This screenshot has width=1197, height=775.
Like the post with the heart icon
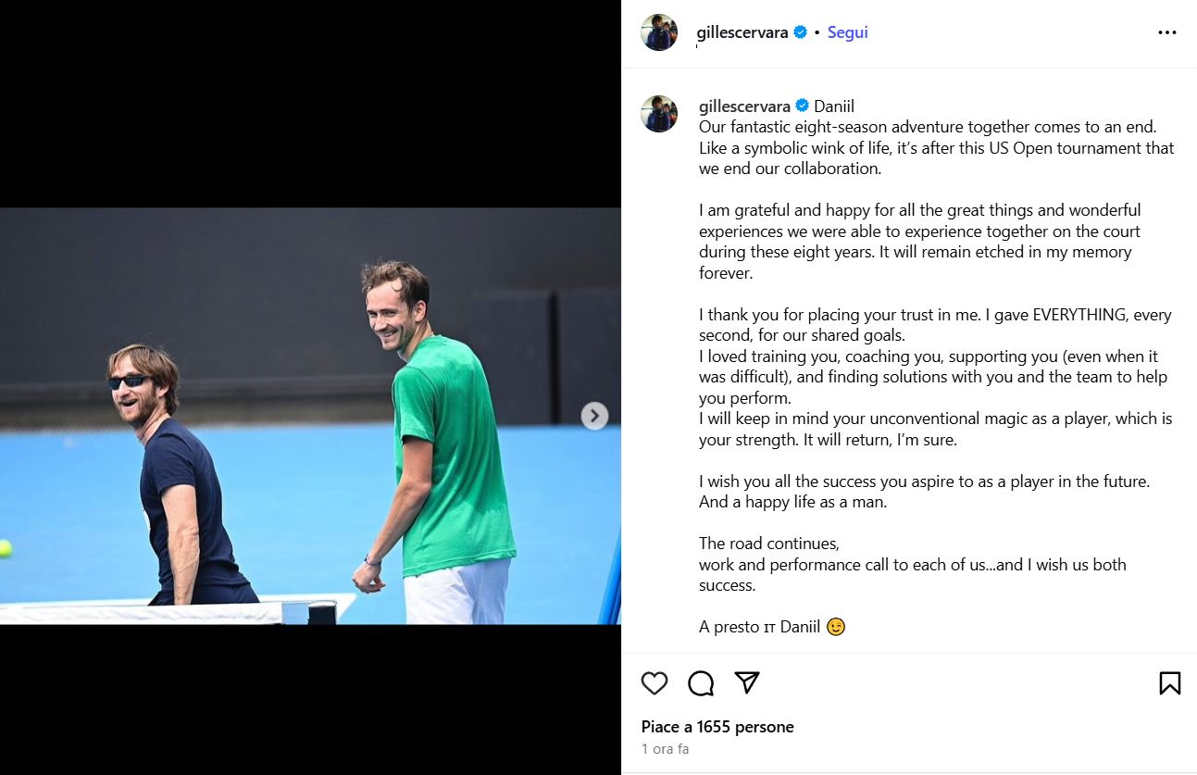click(x=655, y=683)
